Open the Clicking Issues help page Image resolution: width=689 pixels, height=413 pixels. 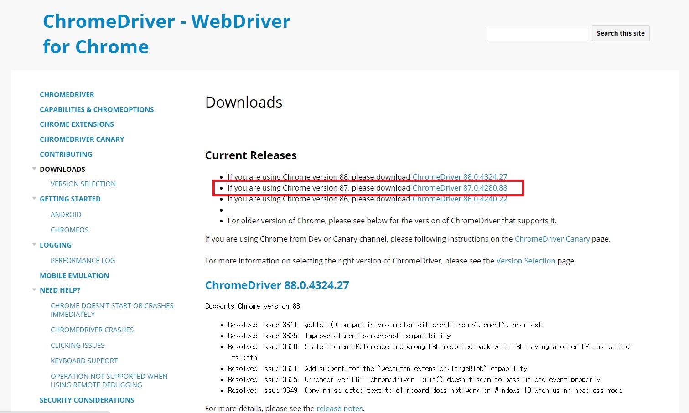point(78,345)
